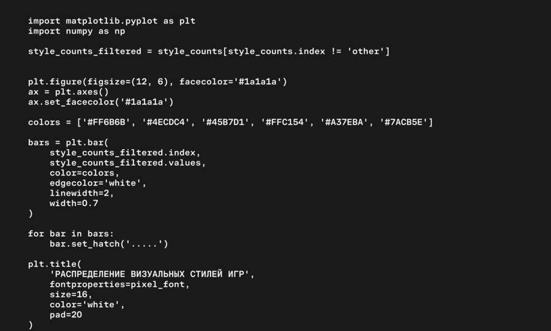Click the Russian title string 'РАСПРЕДЕЛЕНИЕ ВИЗУАЛЬНЫХ СТИЛЕЙ ИГР'

click(x=149, y=274)
